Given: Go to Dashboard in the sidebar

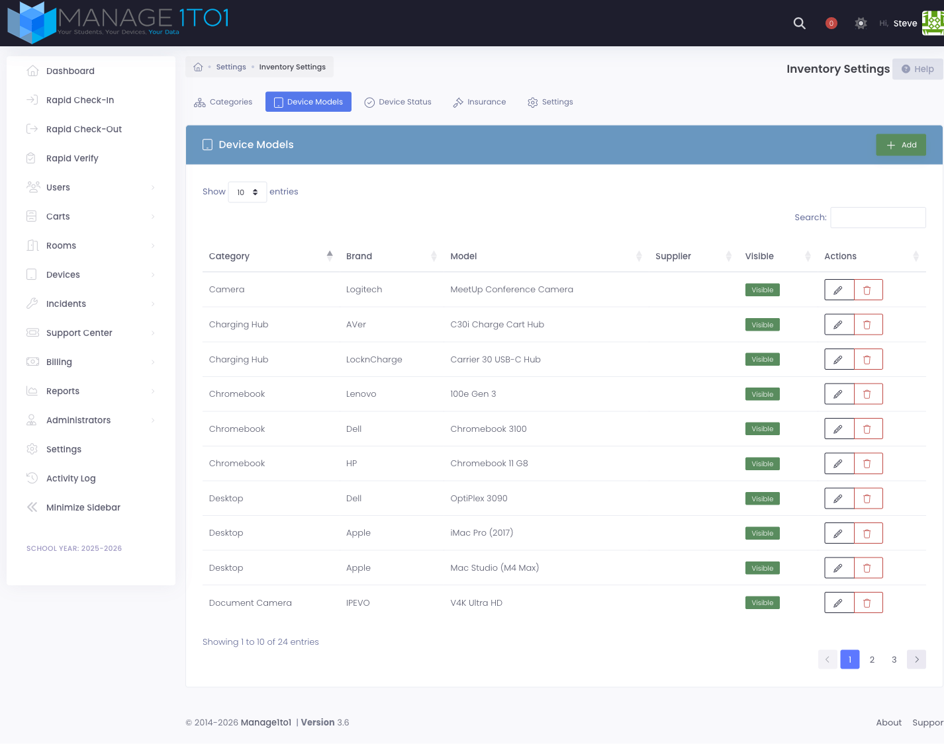Looking at the screenshot, I should 91,71.
